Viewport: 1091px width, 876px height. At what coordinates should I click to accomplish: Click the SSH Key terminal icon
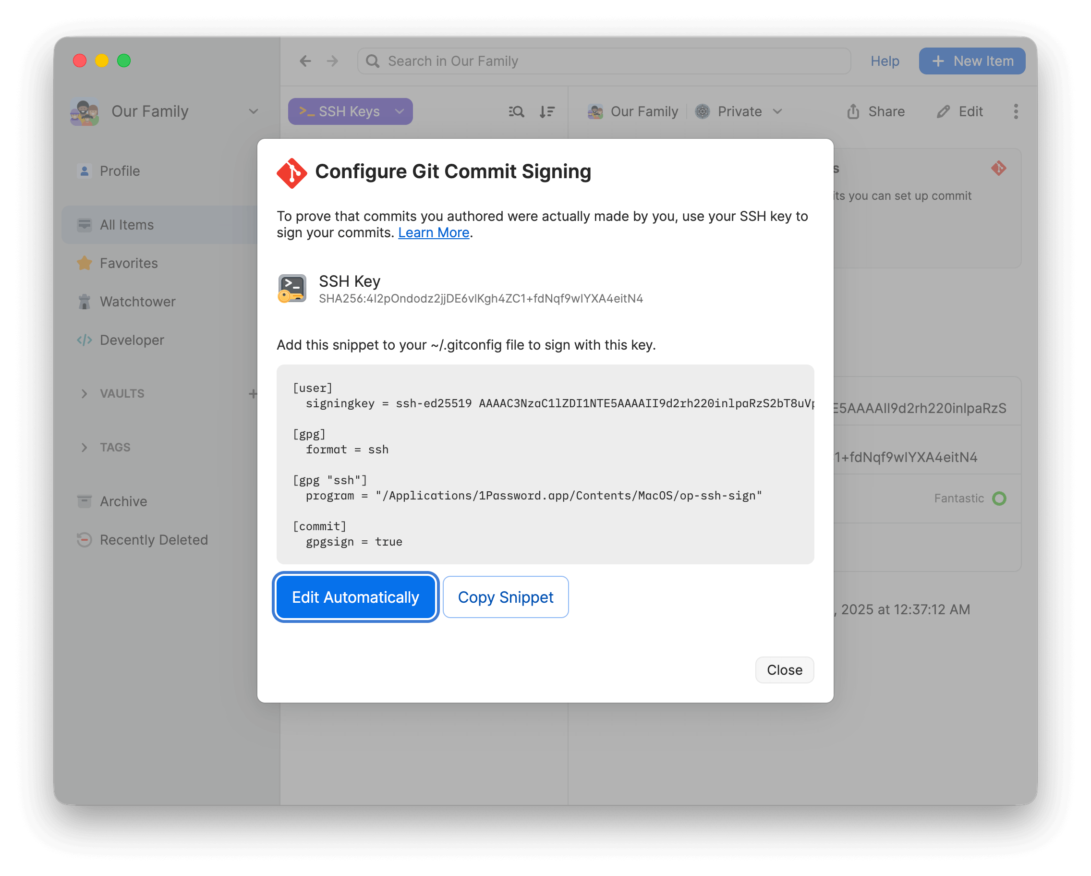click(292, 289)
